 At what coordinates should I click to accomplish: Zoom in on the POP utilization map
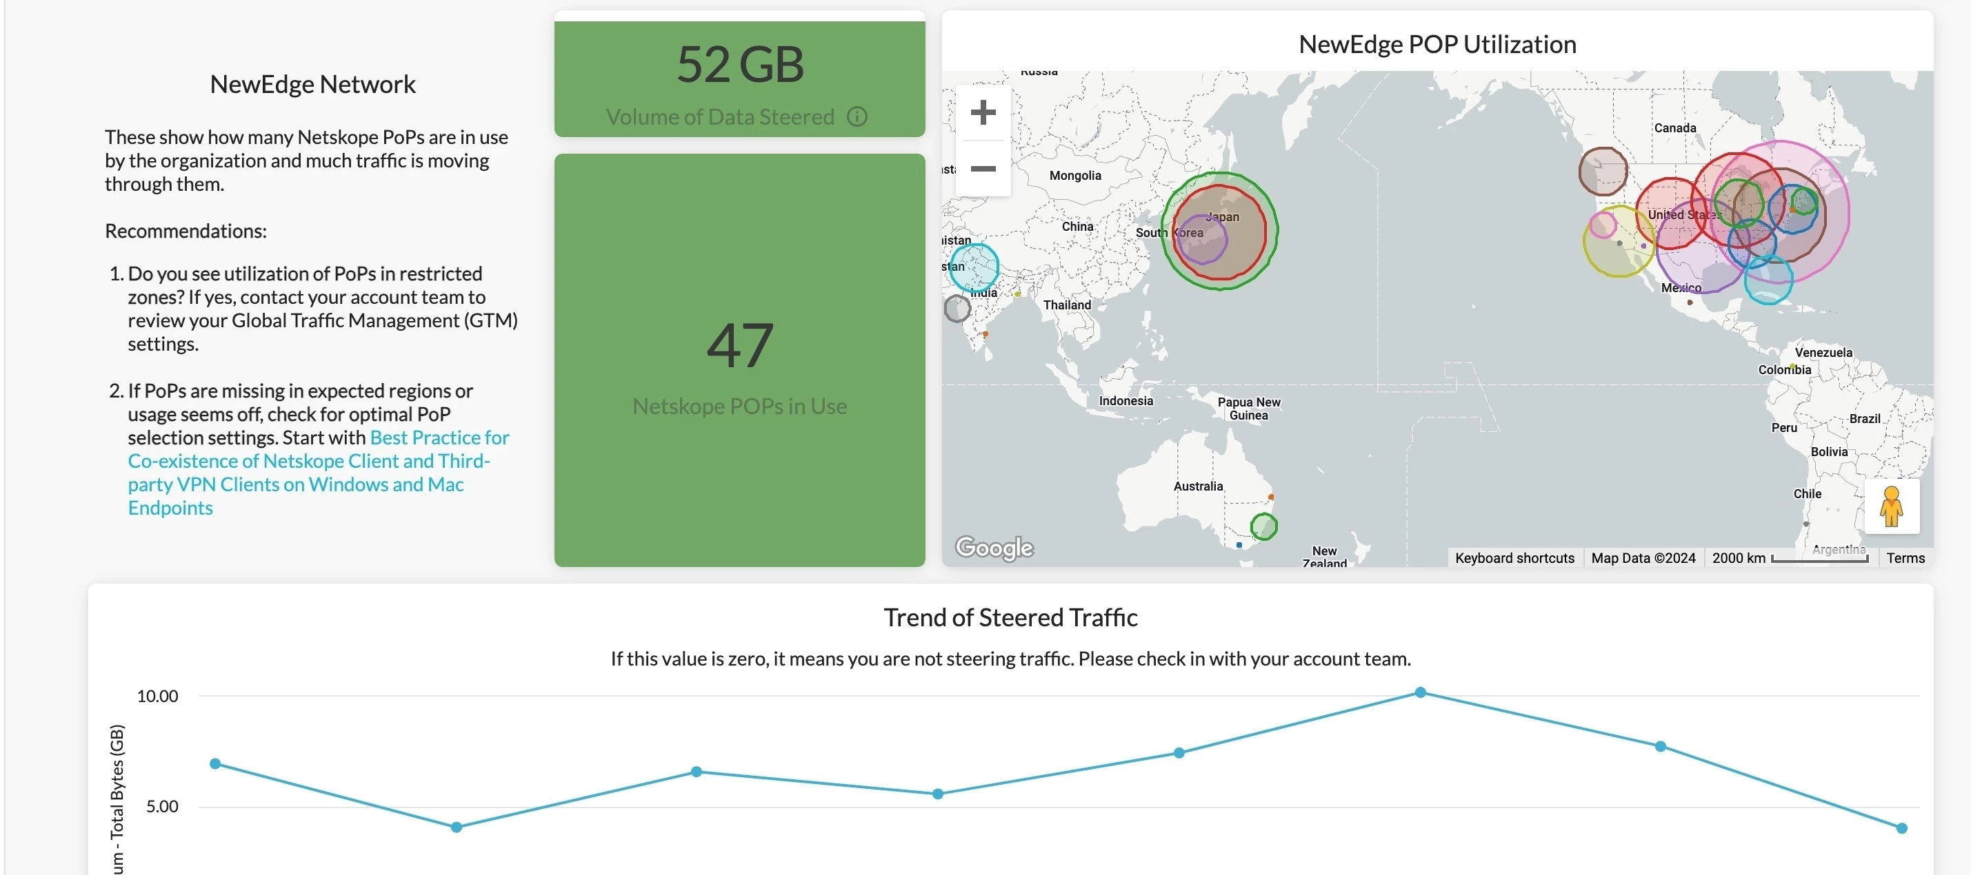983,112
